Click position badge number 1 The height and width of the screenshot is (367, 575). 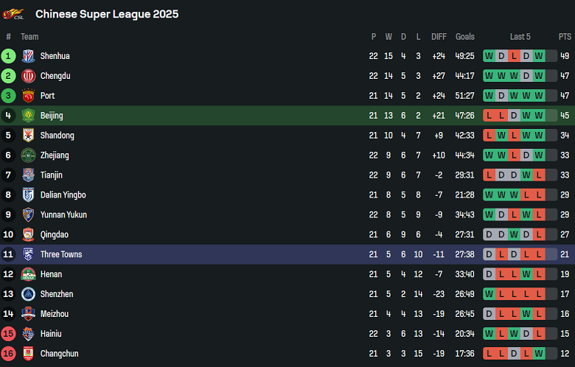(x=8, y=56)
